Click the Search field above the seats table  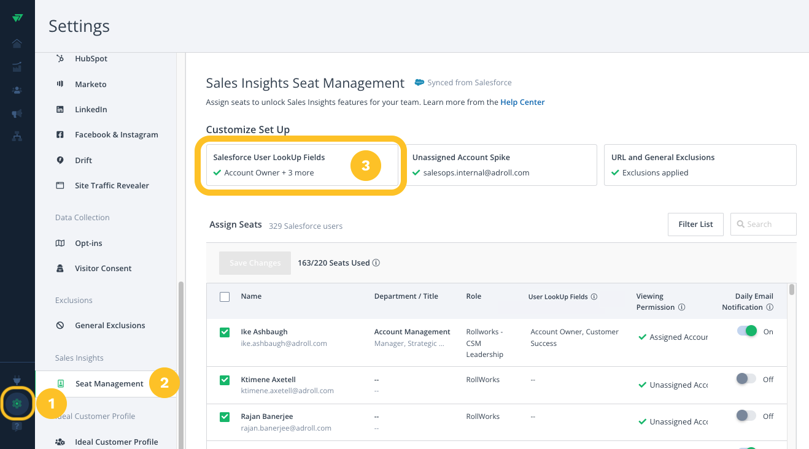[x=763, y=224]
